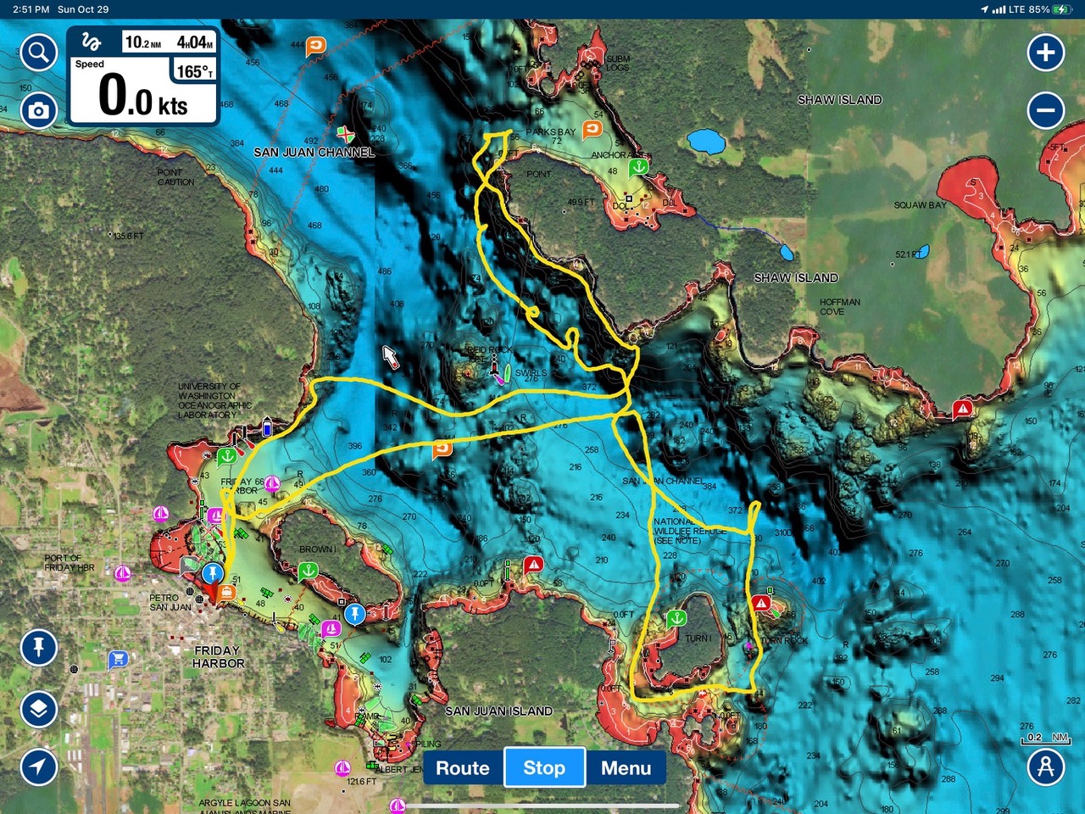Open the chart layers options
Screen dimensions: 1085x814
click(38, 709)
